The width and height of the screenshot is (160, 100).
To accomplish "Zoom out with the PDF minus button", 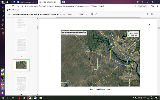I will 77,14.
